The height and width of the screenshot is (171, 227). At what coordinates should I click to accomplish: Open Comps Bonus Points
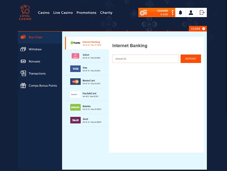(x=43, y=86)
